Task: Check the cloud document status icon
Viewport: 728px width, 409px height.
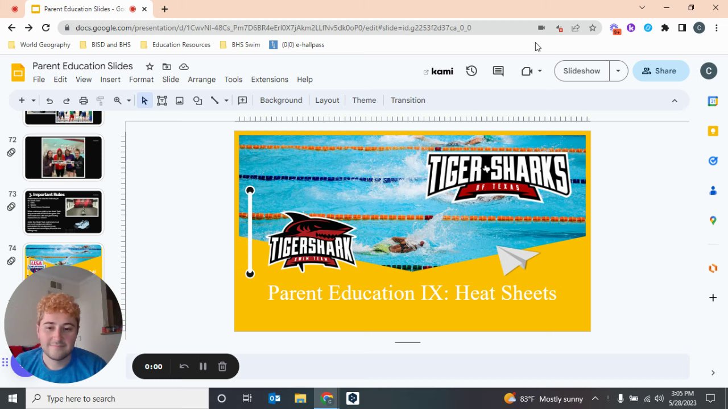Action: point(184,66)
